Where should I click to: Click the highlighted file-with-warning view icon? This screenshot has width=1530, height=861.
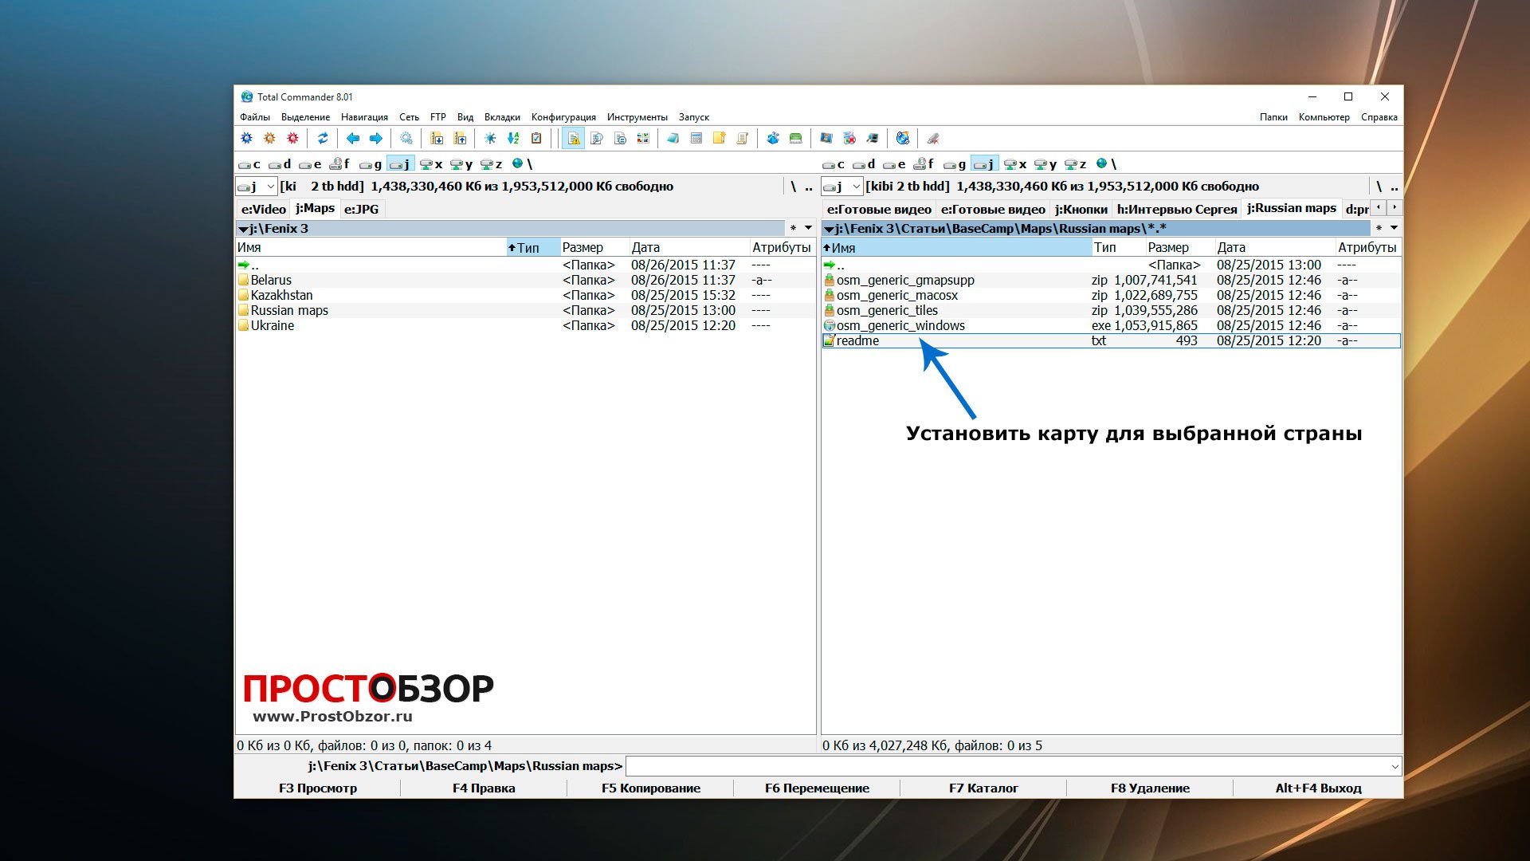[574, 138]
